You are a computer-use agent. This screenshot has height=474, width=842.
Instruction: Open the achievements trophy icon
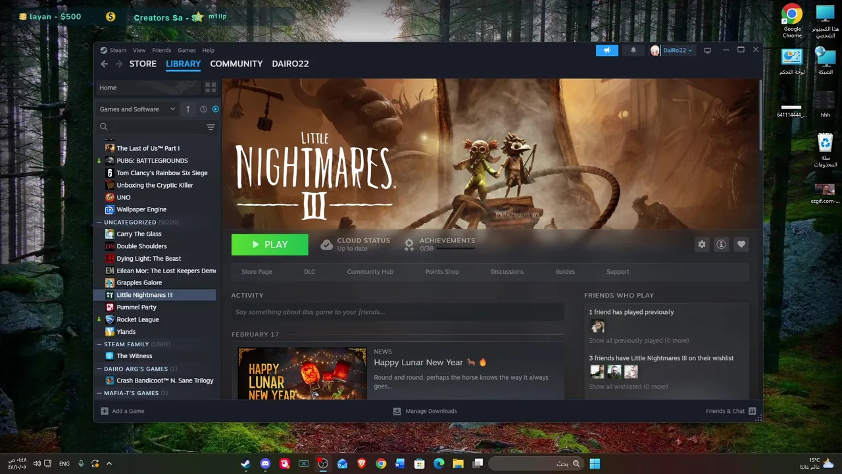point(409,244)
